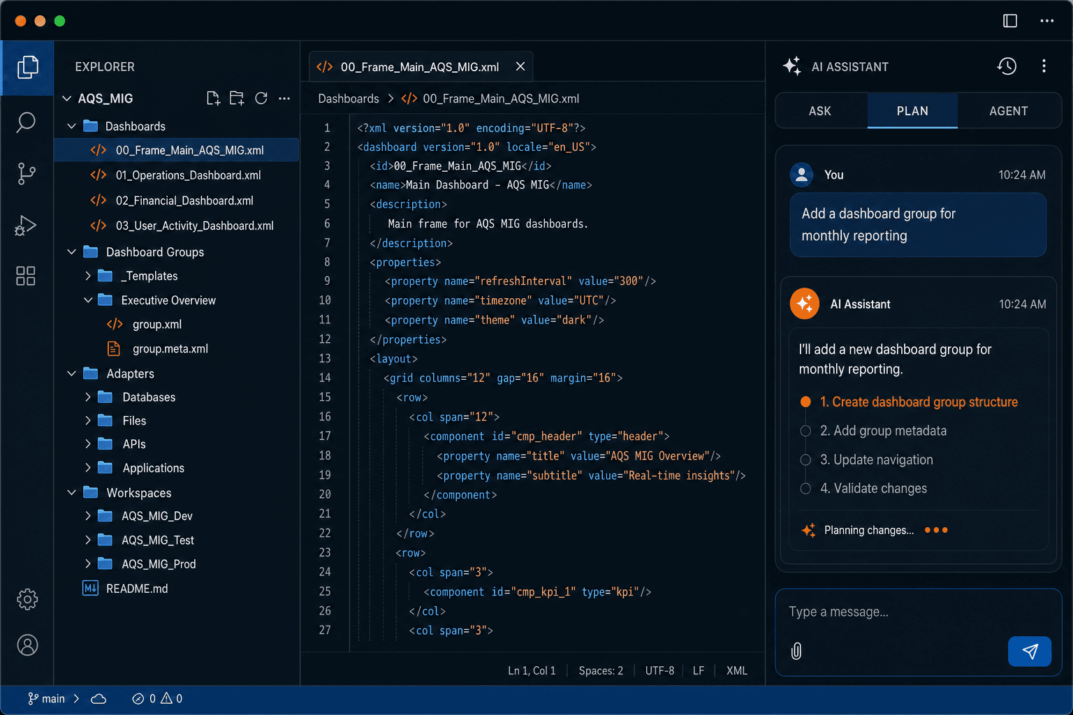Viewport: 1073px width, 715px height.
Task: Open the Source Control view icon
Action: (x=27, y=173)
